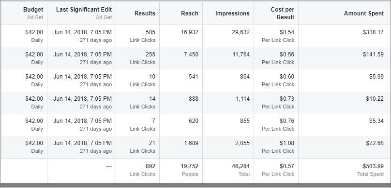Click the 14 Link Clicks result
This screenshot has width=391, height=188.
(x=142, y=102)
